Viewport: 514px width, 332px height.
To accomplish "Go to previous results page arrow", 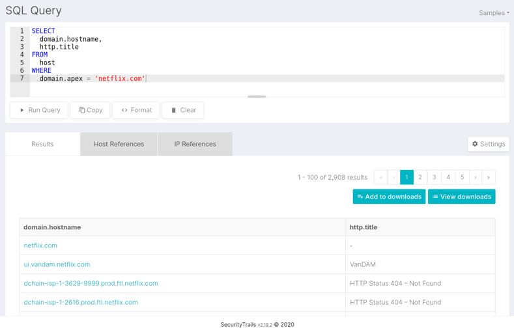I will (x=393, y=177).
